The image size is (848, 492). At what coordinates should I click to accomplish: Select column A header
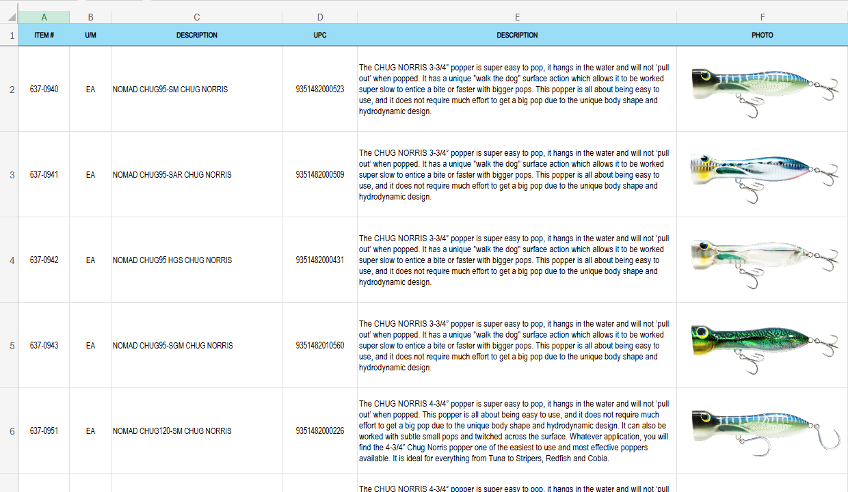coord(44,17)
